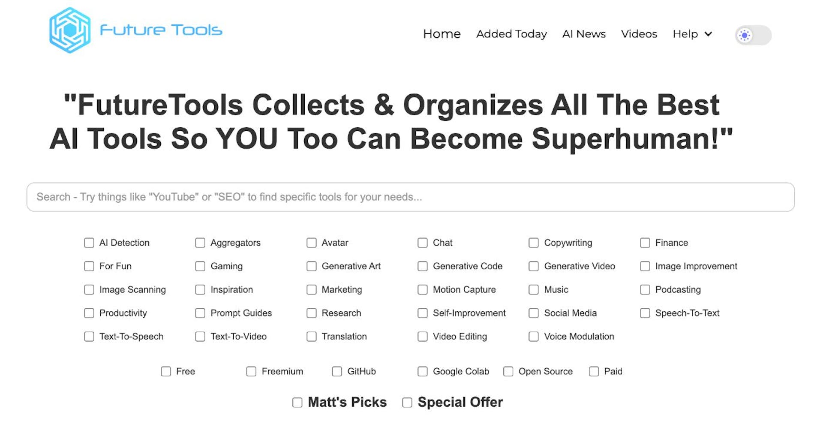Enable the Special Offer filter
823x421 pixels.
point(407,402)
